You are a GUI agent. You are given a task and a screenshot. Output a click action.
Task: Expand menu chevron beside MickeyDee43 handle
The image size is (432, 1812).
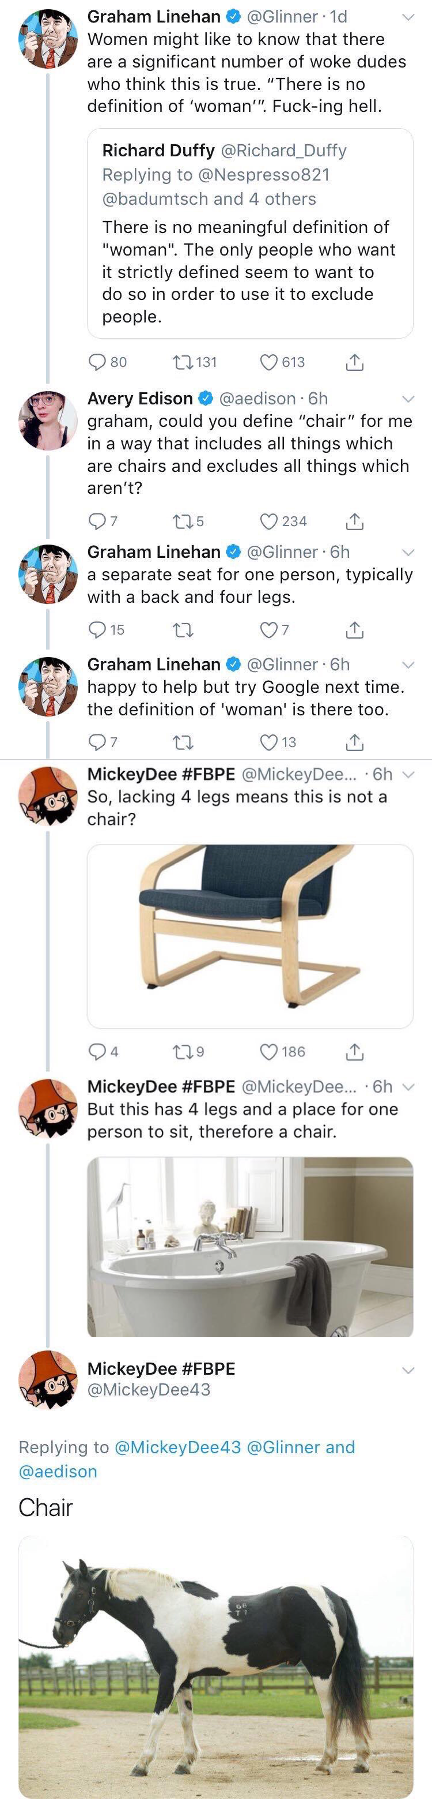tap(407, 1370)
